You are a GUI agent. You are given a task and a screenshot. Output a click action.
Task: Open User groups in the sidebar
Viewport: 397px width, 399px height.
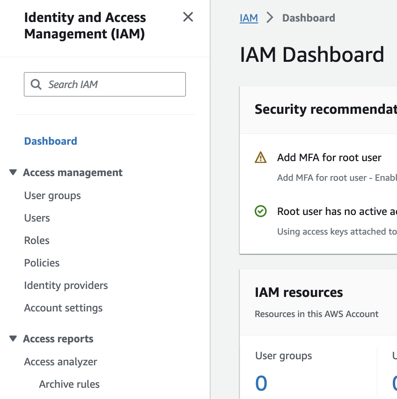52,196
